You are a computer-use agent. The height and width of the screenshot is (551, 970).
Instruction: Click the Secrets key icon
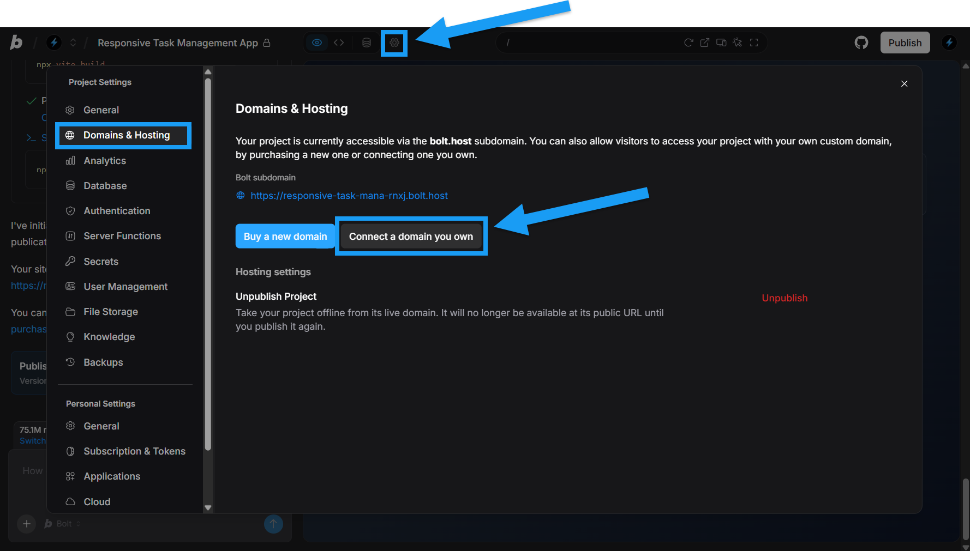(70, 261)
